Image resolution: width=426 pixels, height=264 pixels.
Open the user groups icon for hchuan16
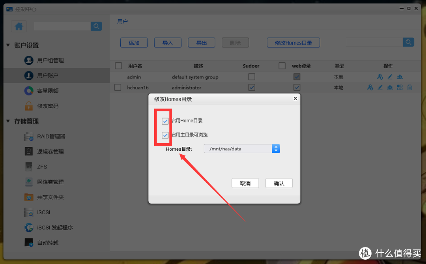[390, 87]
